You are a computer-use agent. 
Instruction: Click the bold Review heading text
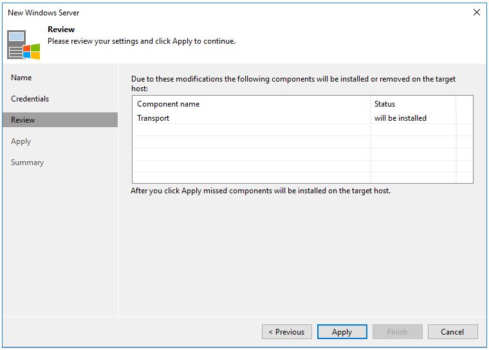[61, 30]
